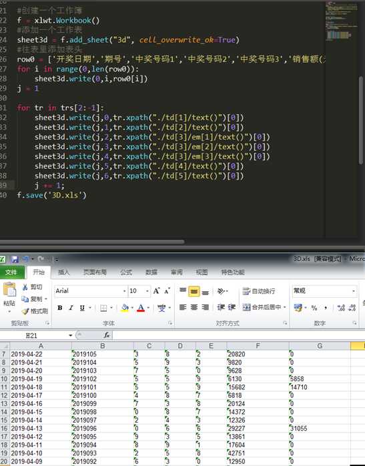Click the Cut scissors icon
Image resolution: width=365 pixels, height=466 pixels.
coord(25,287)
